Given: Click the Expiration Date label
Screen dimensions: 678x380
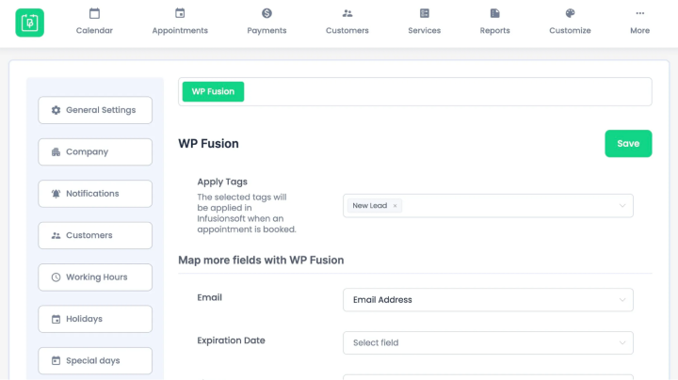Looking at the screenshot, I should click(x=231, y=340).
